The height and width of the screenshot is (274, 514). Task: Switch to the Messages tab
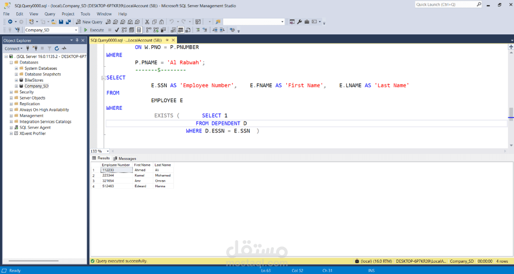click(x=125, y=159)
